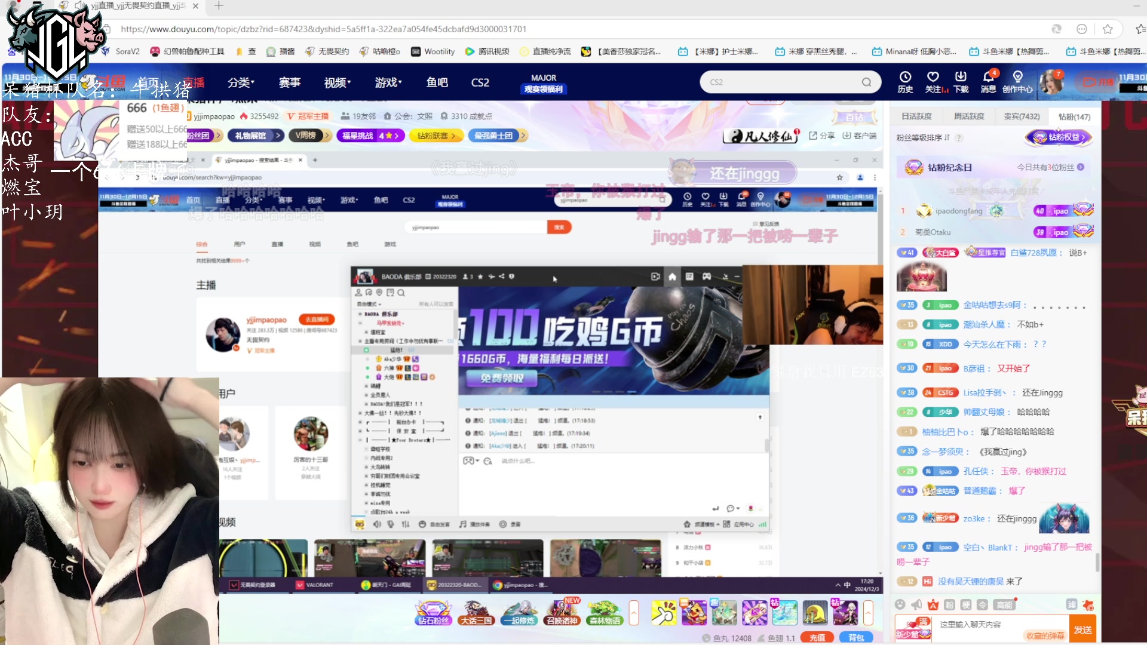
Task: Expand the gift list up-arrow at right end
Action: [x=868, y=613]
